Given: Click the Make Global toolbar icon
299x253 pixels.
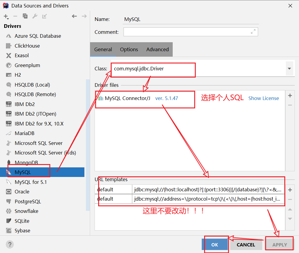Looking at the screenshot, I should click(x=44, y=16).
